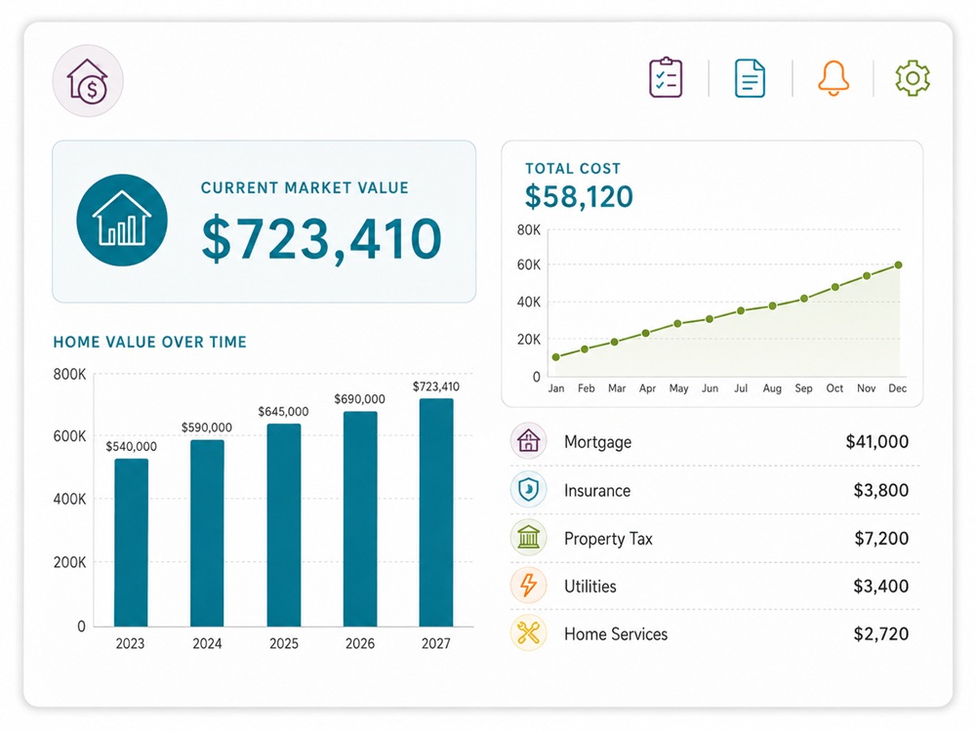Click the 800K bar chart axis label

click(69, 374)
